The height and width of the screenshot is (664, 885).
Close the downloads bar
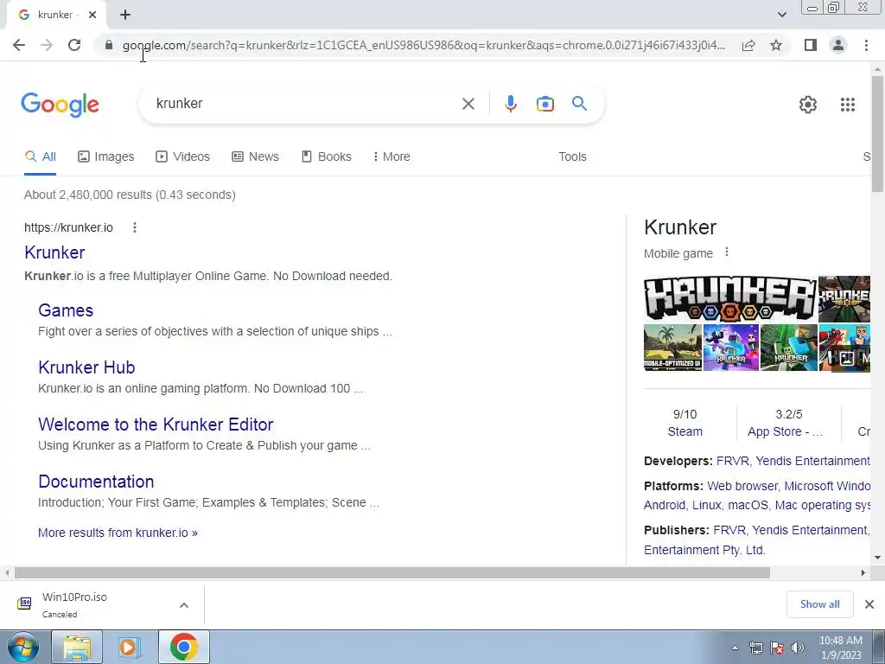(x=869, y=604)
